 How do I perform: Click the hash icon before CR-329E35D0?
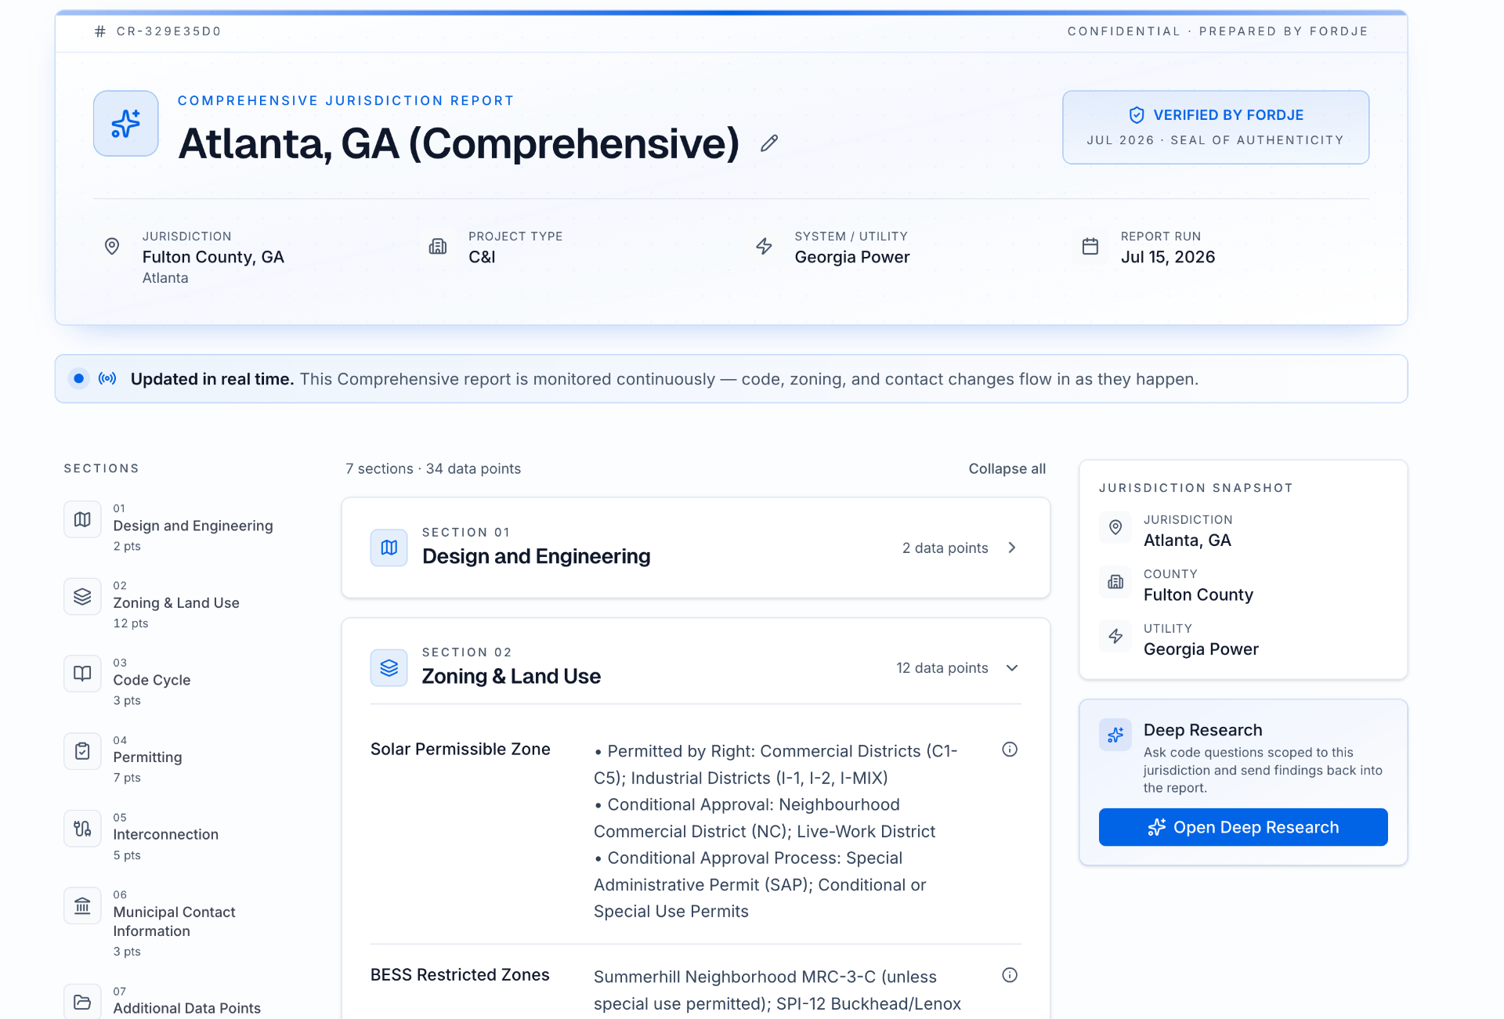point(99,31)
